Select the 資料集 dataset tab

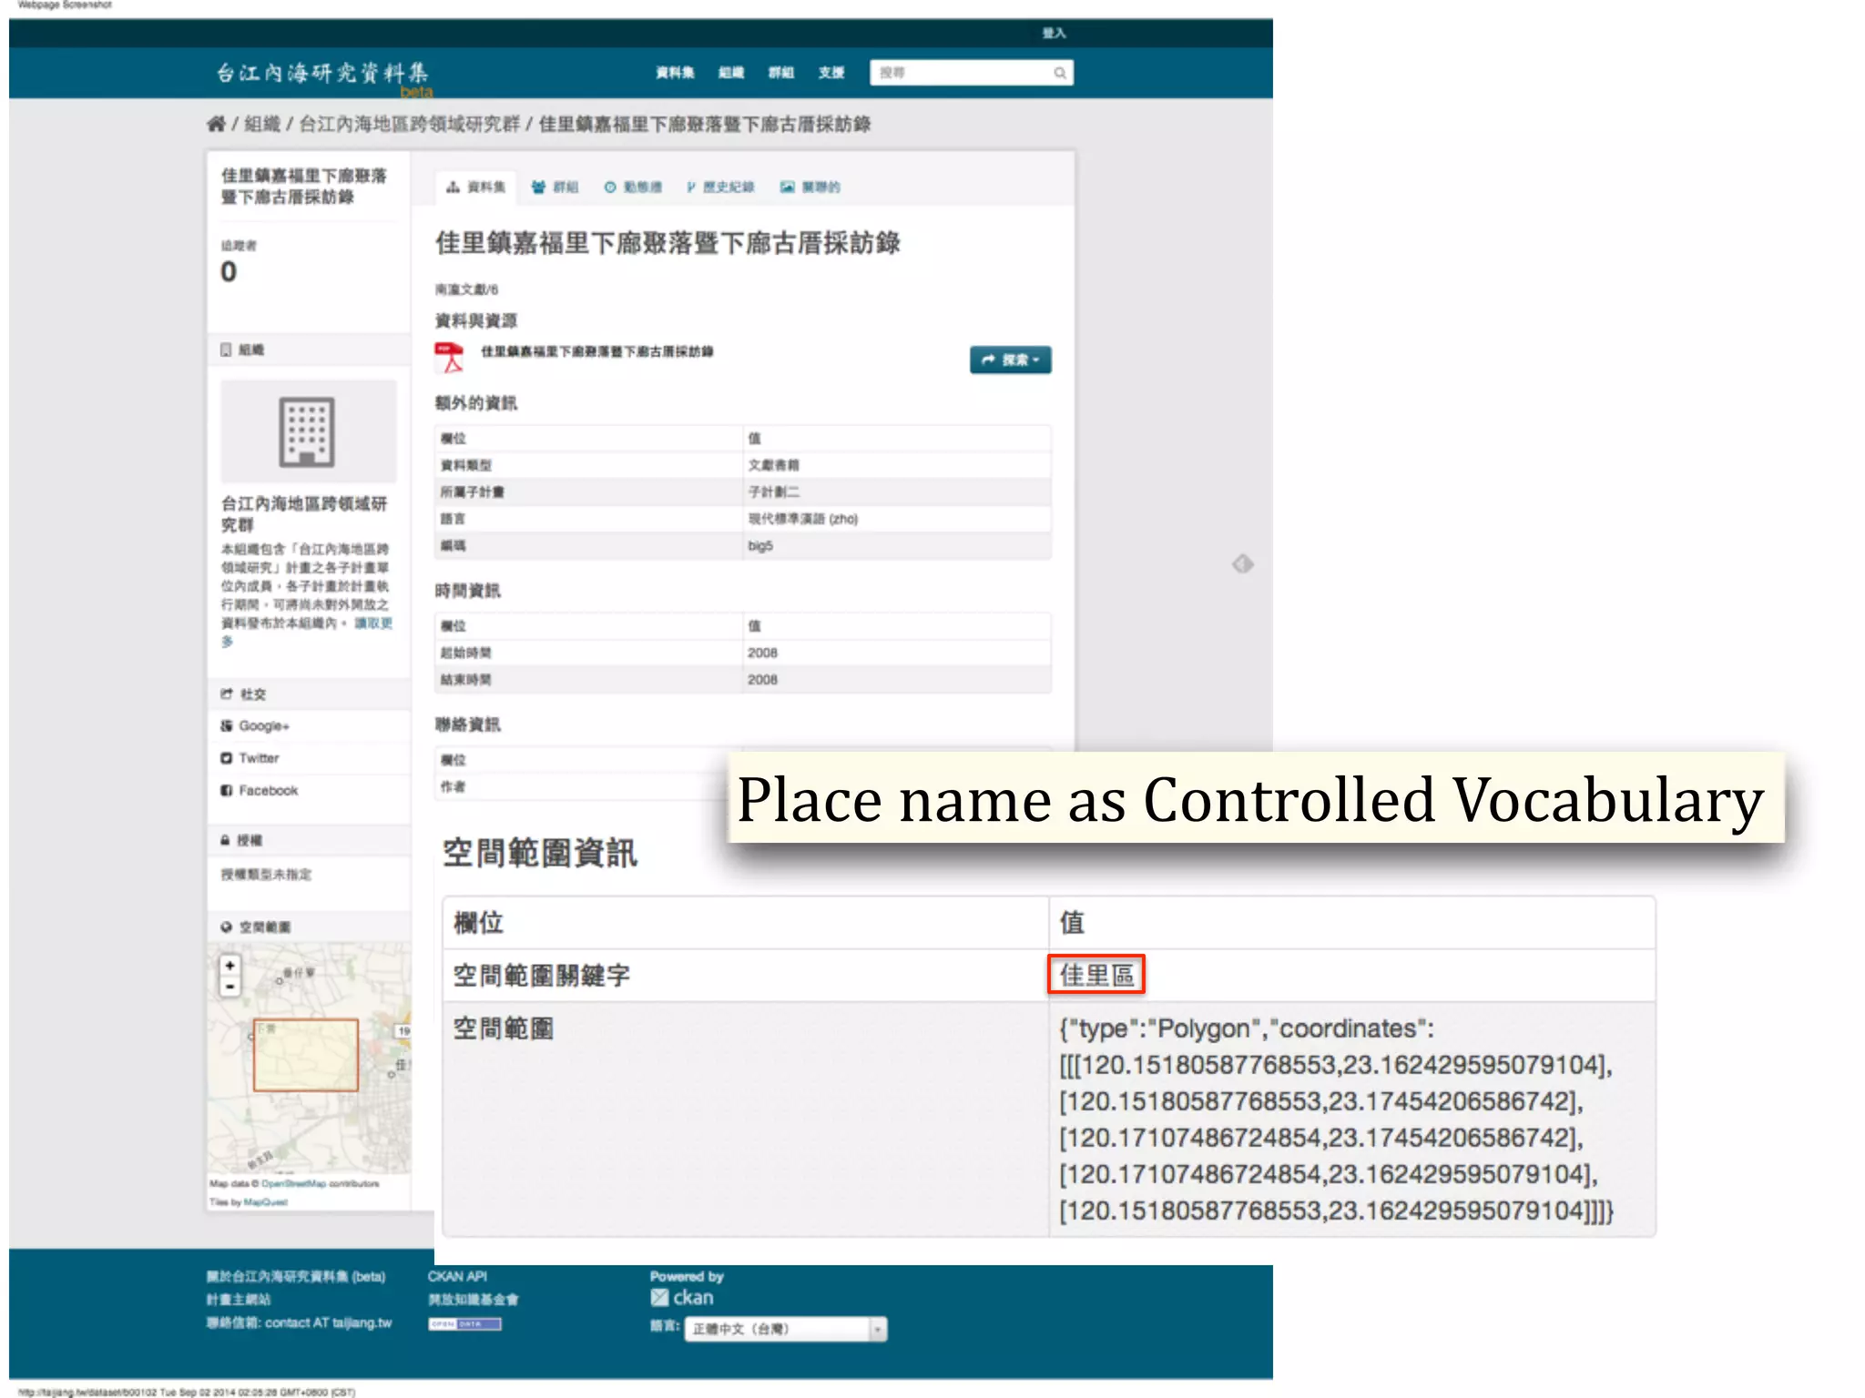point(476,187)
